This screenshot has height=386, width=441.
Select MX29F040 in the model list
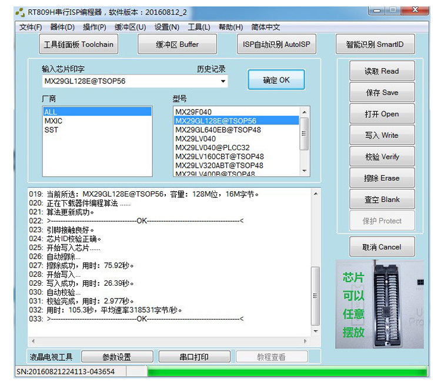pyautogui.click(x=236, y=112)
